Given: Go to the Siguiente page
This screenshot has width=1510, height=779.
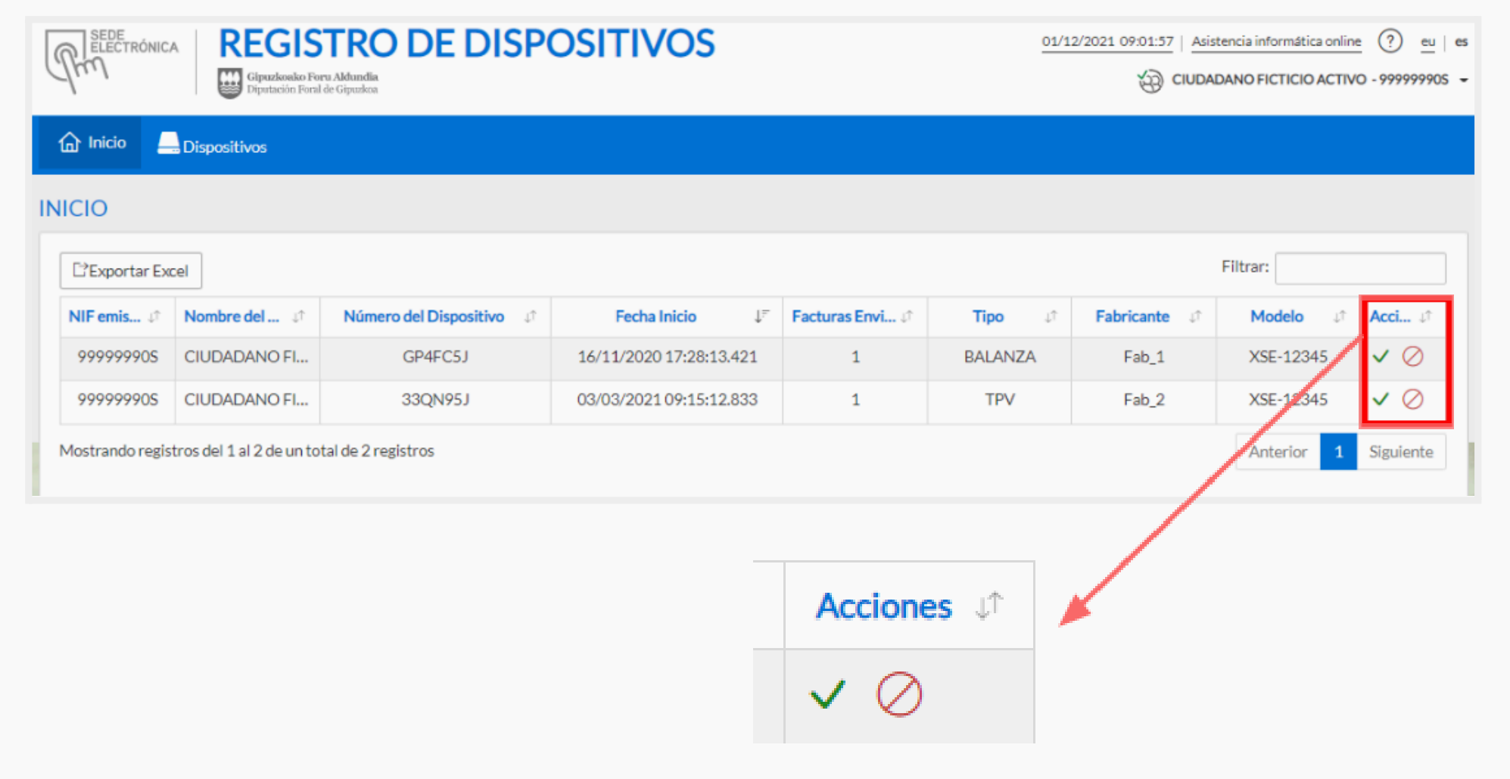Looking at the screenshot, I should click(x=1401, y=452).
